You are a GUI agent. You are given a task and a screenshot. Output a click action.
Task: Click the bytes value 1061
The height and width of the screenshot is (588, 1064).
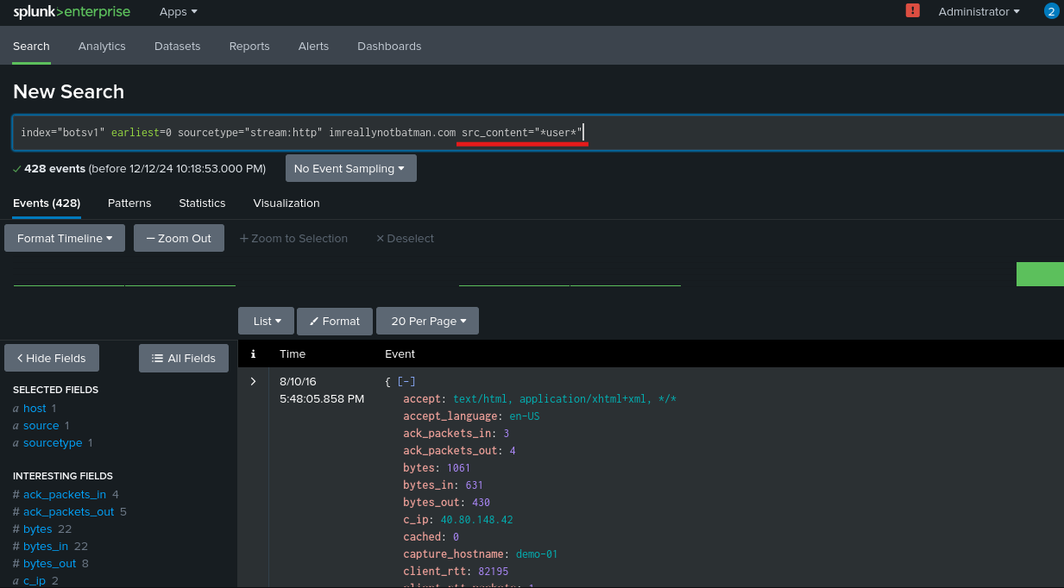click(458, 468)
